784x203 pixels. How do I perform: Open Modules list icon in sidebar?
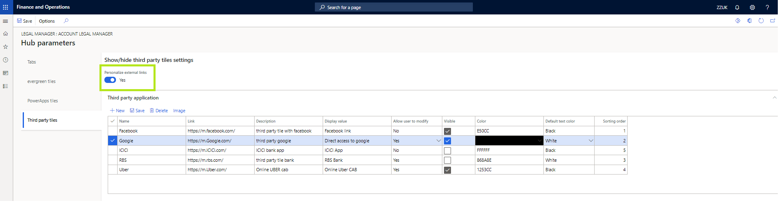5,86
